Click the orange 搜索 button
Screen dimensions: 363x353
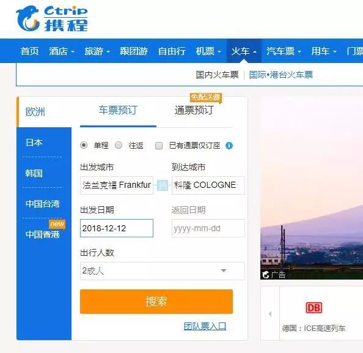pos(156,302)
